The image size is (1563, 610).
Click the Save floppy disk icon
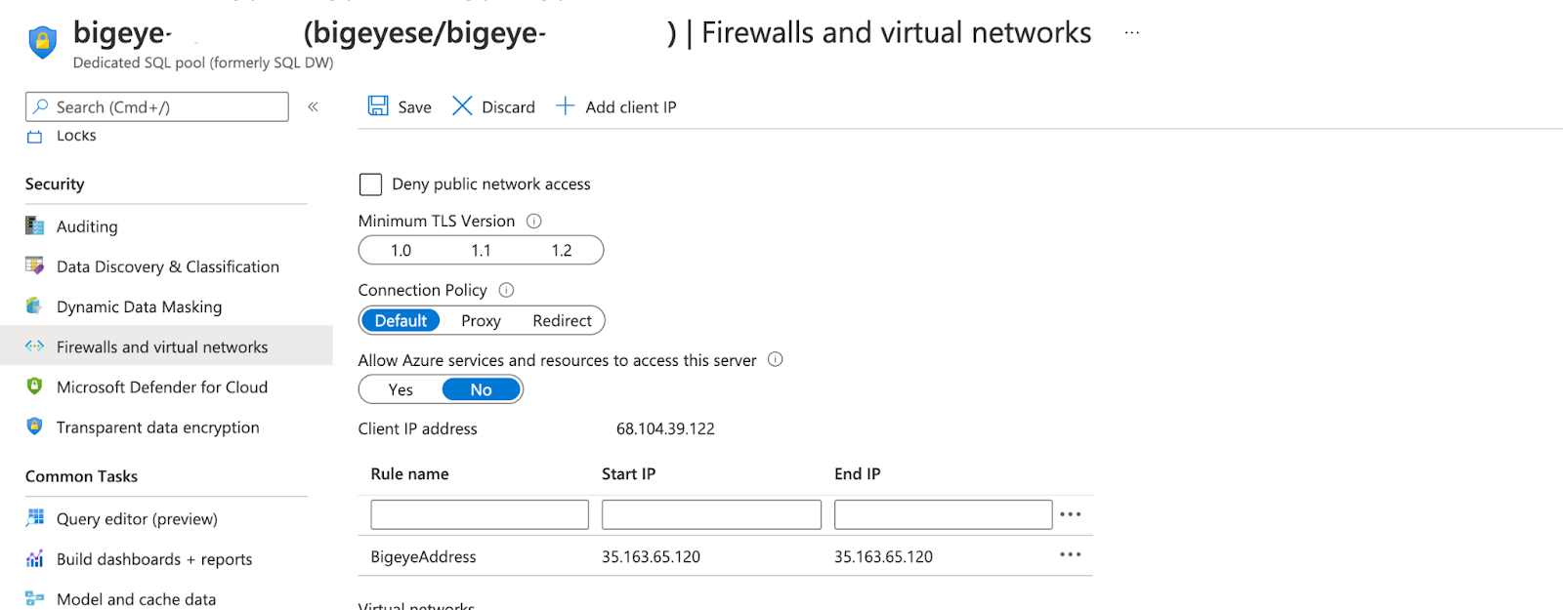[x=378, y=106]
